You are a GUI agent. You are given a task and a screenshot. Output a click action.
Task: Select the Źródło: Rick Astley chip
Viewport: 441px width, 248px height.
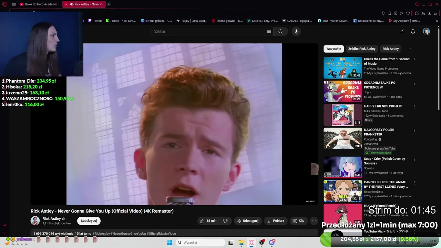pyautogui.click(x=362, y=49)
